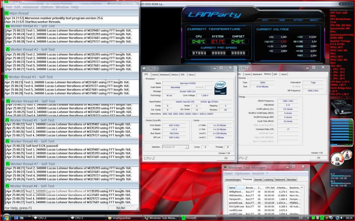Click ABOUT button in LANParty panel
The height and width of the screenshot is (221, 355).
coord(314,20)
